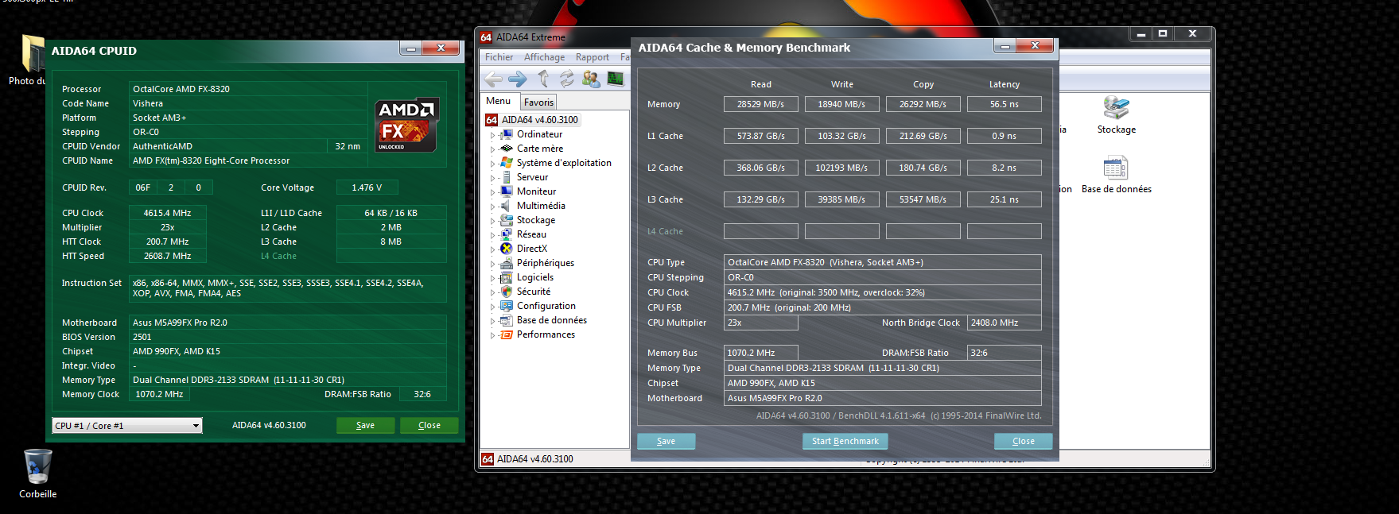Click the AIDA64 Extreme title bar icon

coord(486,37)
